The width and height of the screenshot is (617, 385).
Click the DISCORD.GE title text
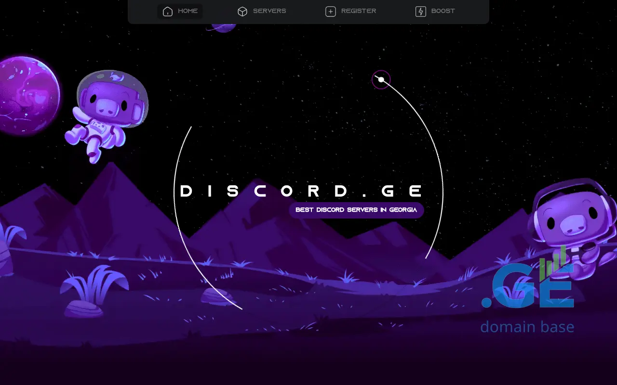tap(302, 191)
